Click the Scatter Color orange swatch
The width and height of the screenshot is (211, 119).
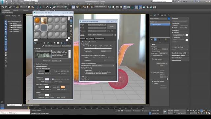click(x=63, y=87)
